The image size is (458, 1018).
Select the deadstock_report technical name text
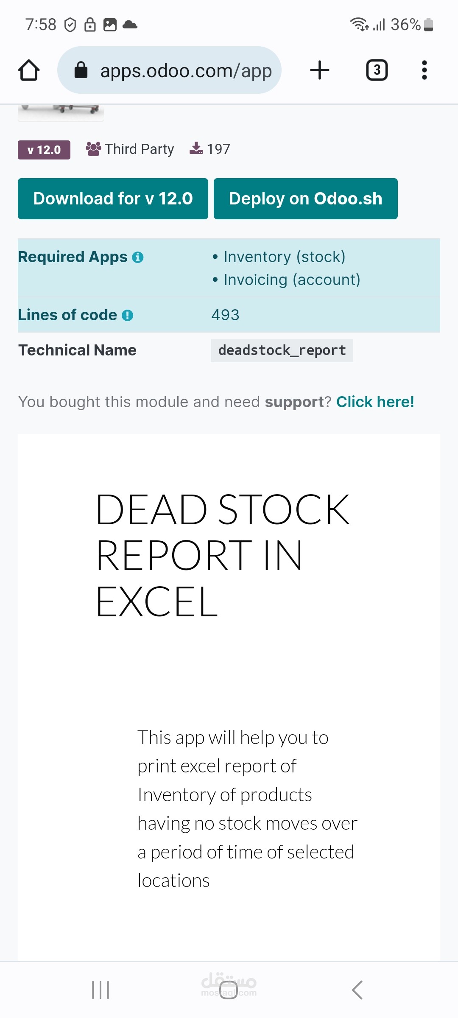tap(282, 350)
